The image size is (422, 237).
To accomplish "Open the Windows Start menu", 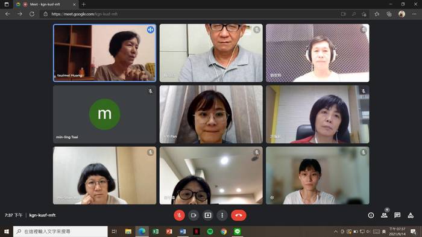I will [7, 232].
